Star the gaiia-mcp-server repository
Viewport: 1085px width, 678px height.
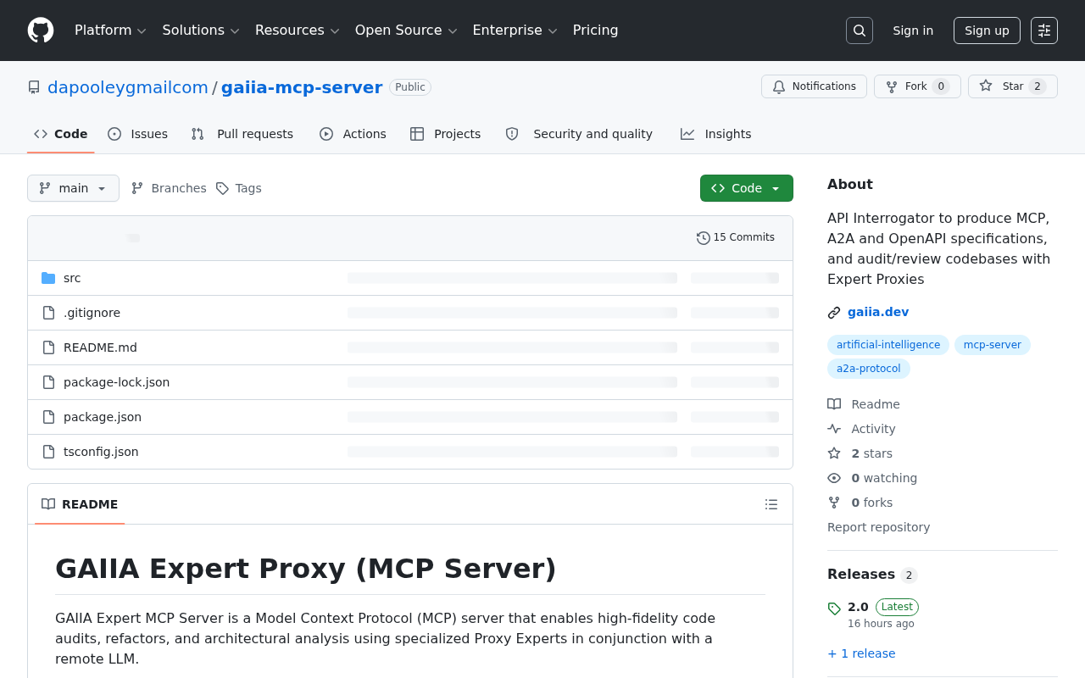click(1013, 86)
